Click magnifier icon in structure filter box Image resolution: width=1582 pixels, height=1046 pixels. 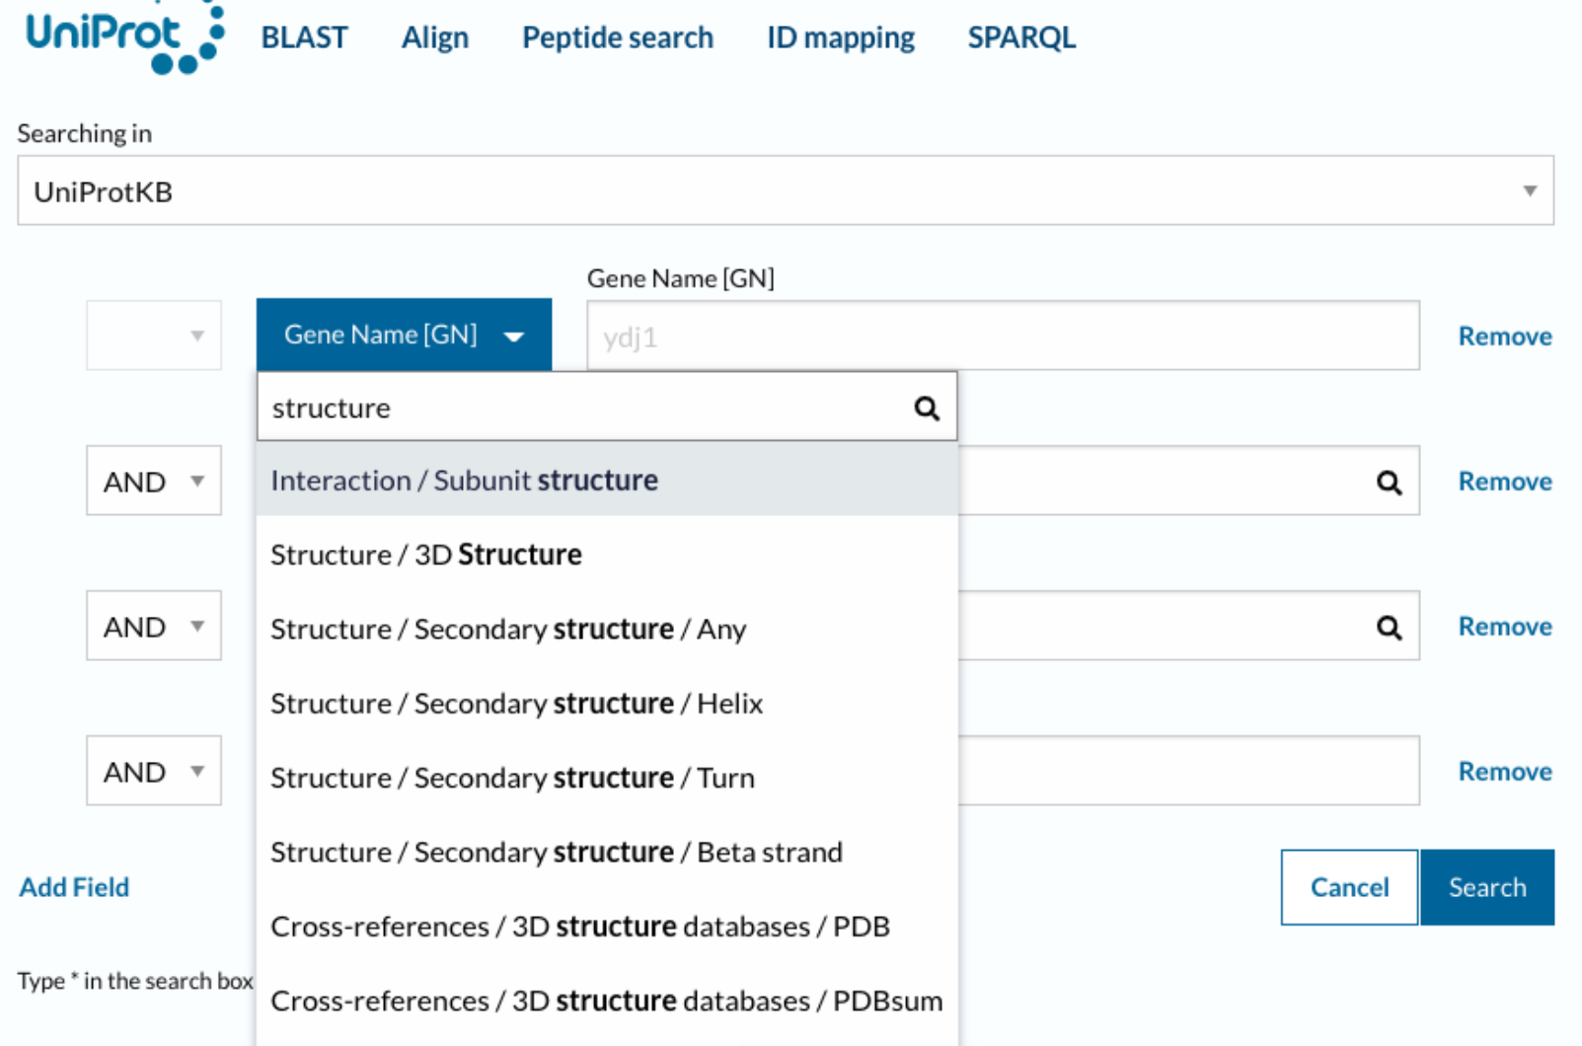point(926,408)
